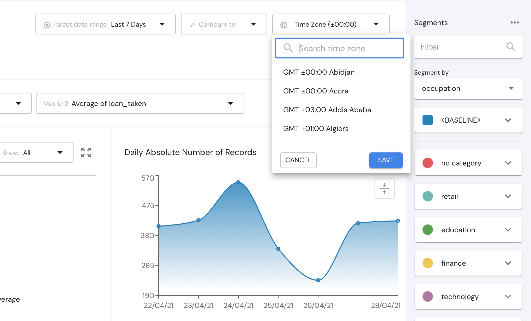
Task: Expand the retail segment chevron
Action: coord(508,197)
